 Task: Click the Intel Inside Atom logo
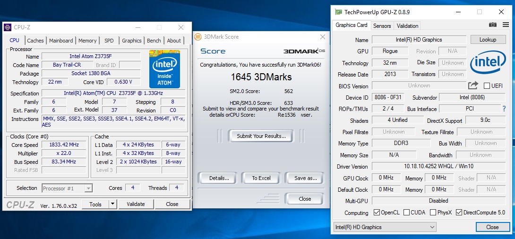point(164,68)
